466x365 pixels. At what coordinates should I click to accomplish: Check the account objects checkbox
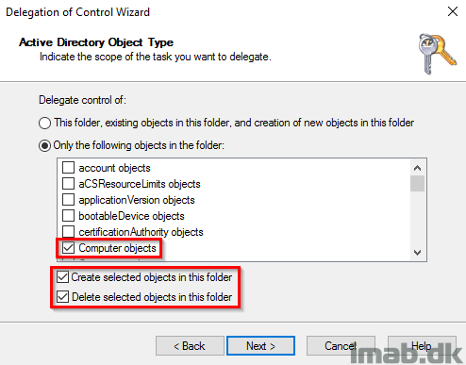click(68, 168)
